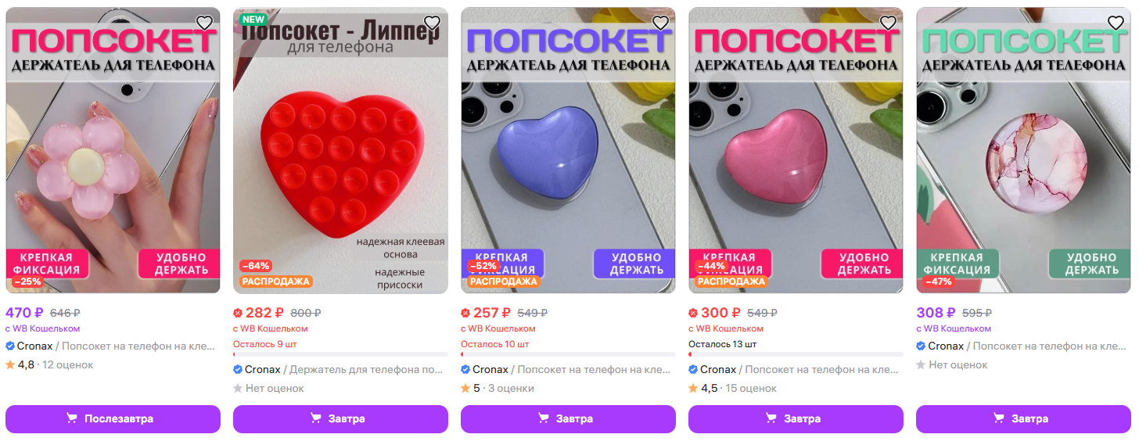
Task: Add the 257 ₽ purple heart to cart
Action: [x=568, y=419]
